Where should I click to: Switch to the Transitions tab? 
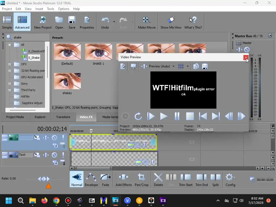coord(63,117)
